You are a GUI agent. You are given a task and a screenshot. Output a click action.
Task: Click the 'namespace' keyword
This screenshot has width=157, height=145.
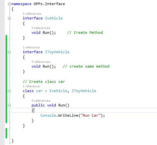[21, 4]
